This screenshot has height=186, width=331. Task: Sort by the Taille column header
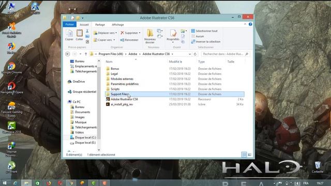tap(231, 61)
